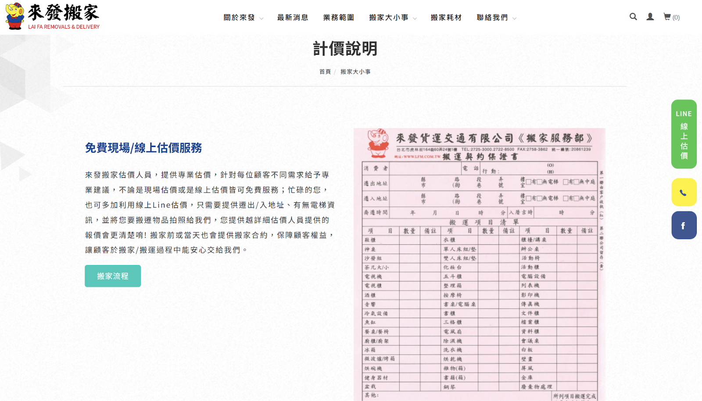Open the member account icon
The height and width of the screenshot is (401, 702).
pyautogui.click(x=650, y=17)
